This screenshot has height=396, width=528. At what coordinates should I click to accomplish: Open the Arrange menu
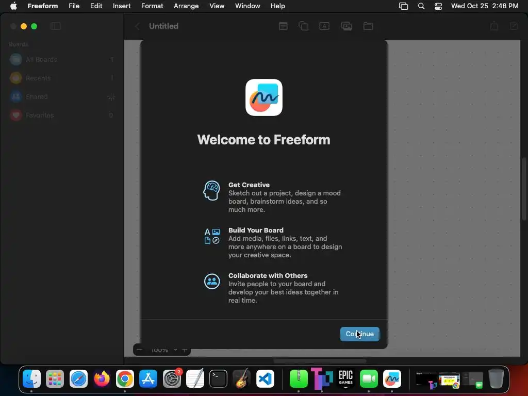tap(186, 6)
